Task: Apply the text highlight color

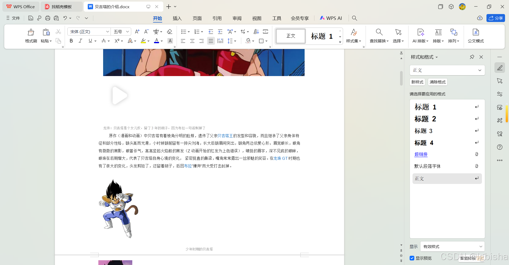Action: point(143,41)
